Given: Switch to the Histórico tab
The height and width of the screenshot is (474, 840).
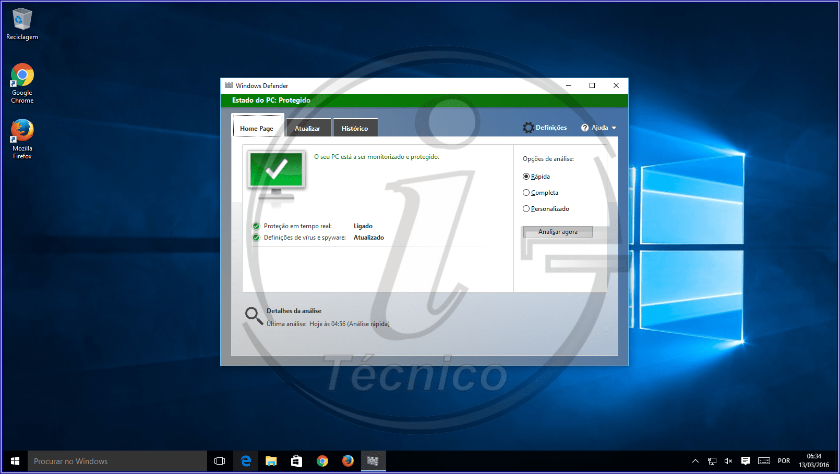Looking at the screenshot, I should tap(355, 128).
